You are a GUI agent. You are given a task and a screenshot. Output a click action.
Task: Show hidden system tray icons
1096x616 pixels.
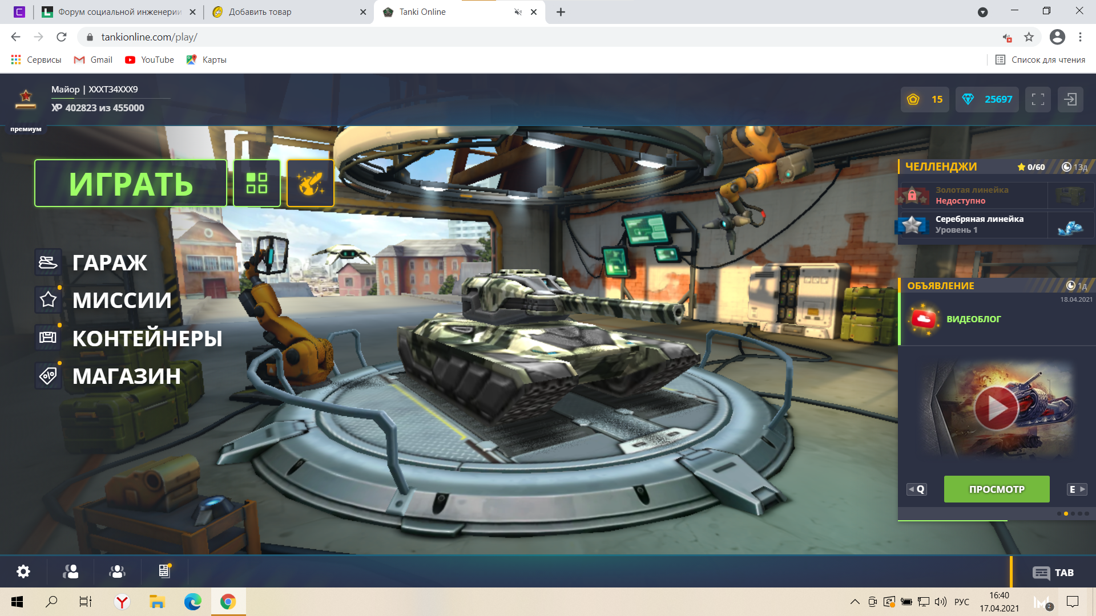855,602
